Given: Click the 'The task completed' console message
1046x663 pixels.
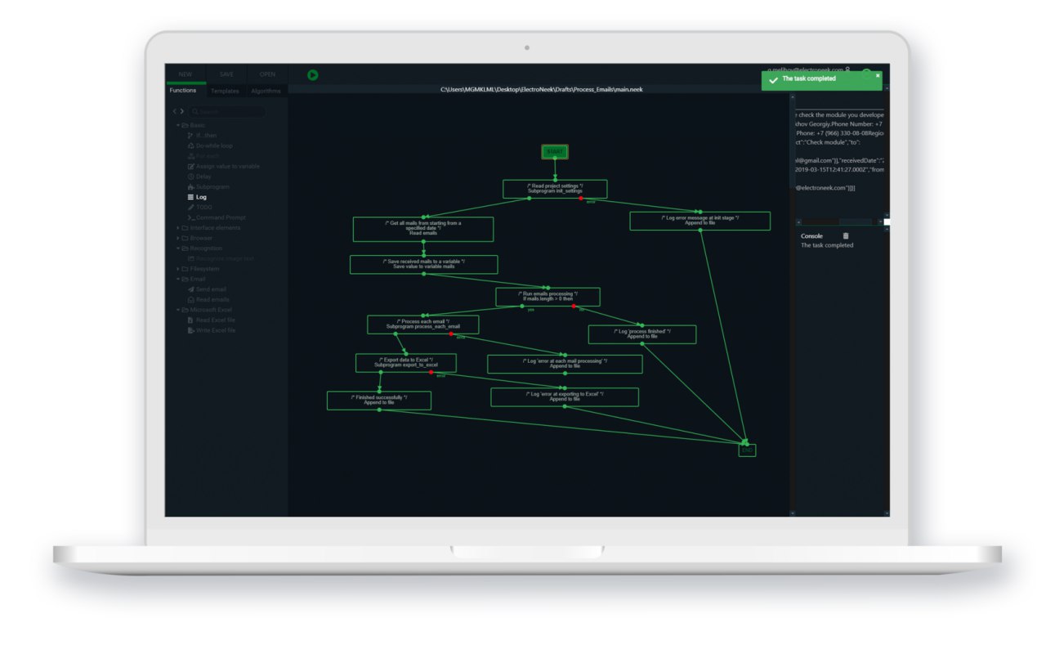Looking at the screenshot, I should point(827,245).
